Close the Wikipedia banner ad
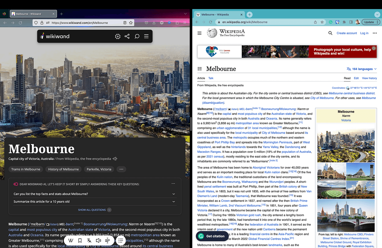 [x=374, y=48]
